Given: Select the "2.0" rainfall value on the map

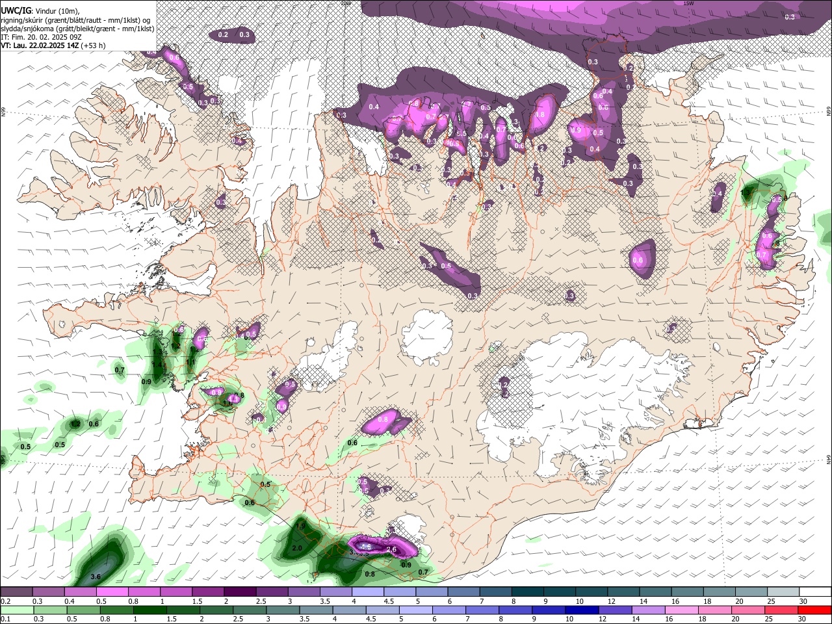Looking at the screenshot, I should click(297, 549).
